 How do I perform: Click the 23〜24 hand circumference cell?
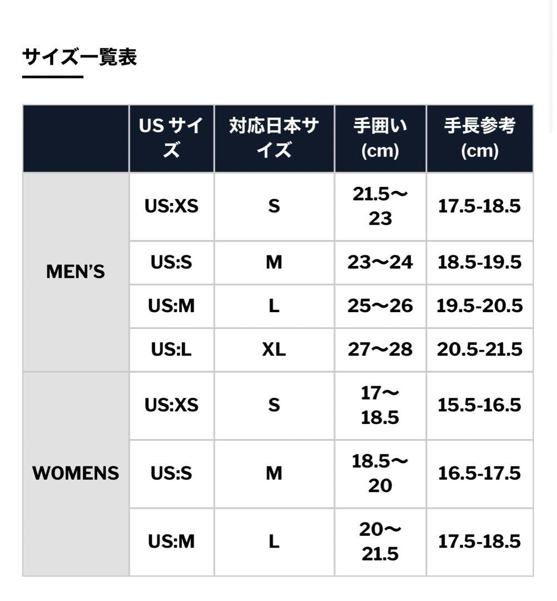(380, 262)
